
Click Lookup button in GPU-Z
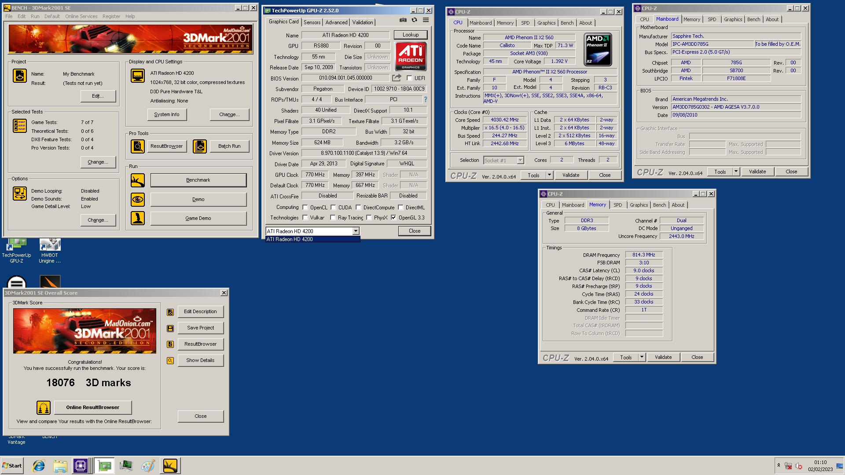point(411,35)
